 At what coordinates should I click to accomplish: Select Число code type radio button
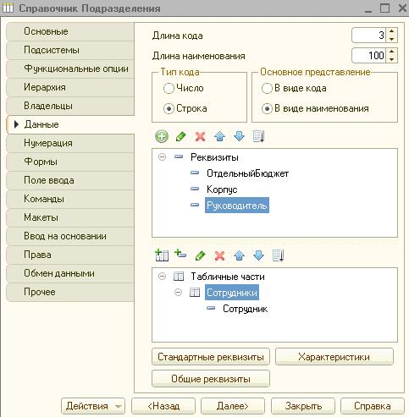pyautogui.click(x=169, y=88)
